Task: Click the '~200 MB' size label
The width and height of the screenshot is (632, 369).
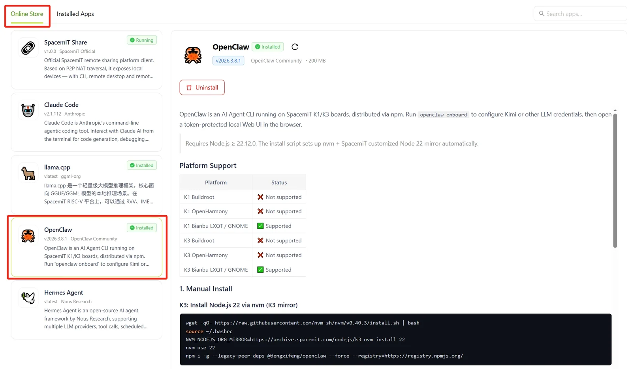Action: coord(315,61)
